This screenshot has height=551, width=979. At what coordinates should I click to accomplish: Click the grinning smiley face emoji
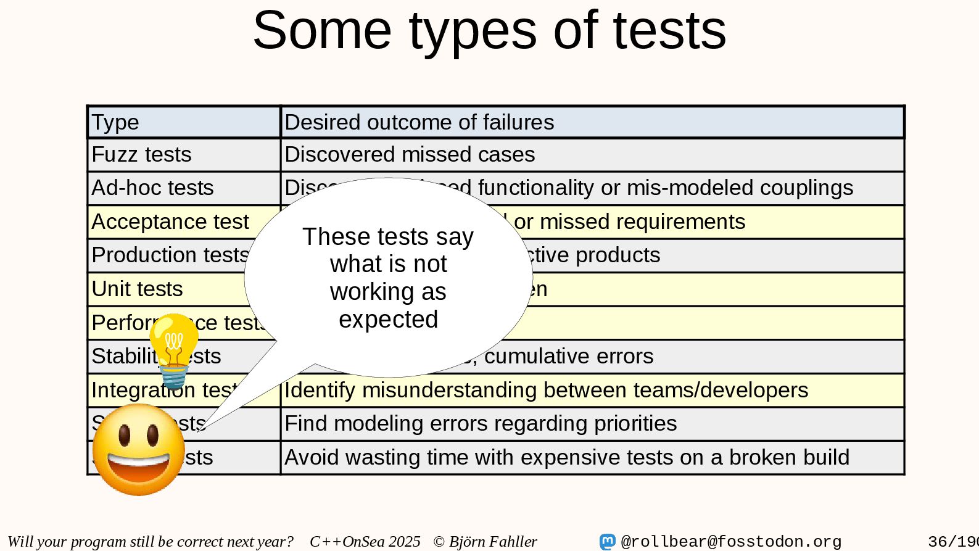click(139, 450)
